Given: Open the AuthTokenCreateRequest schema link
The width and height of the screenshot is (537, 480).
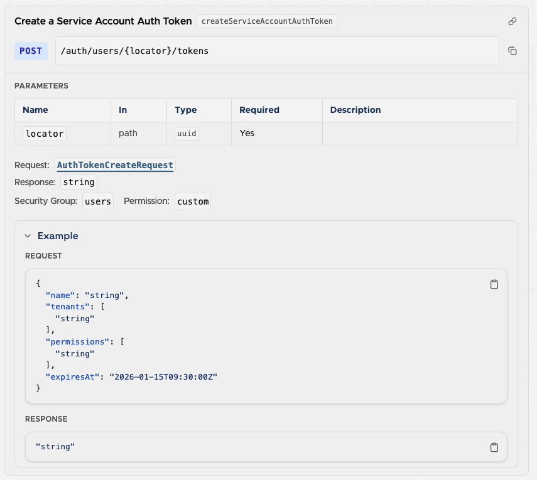Looking at the screenshot, I should [115, 165].
